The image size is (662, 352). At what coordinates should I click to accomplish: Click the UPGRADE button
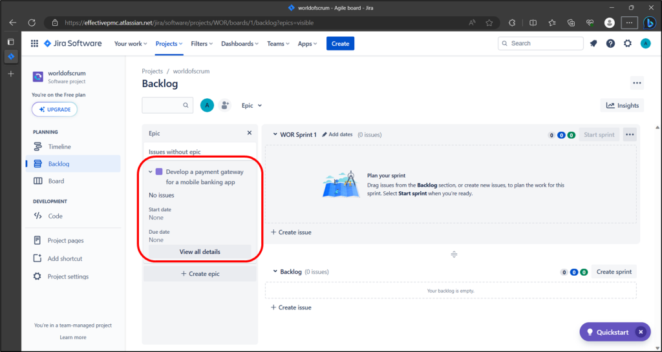click(54, 109)
